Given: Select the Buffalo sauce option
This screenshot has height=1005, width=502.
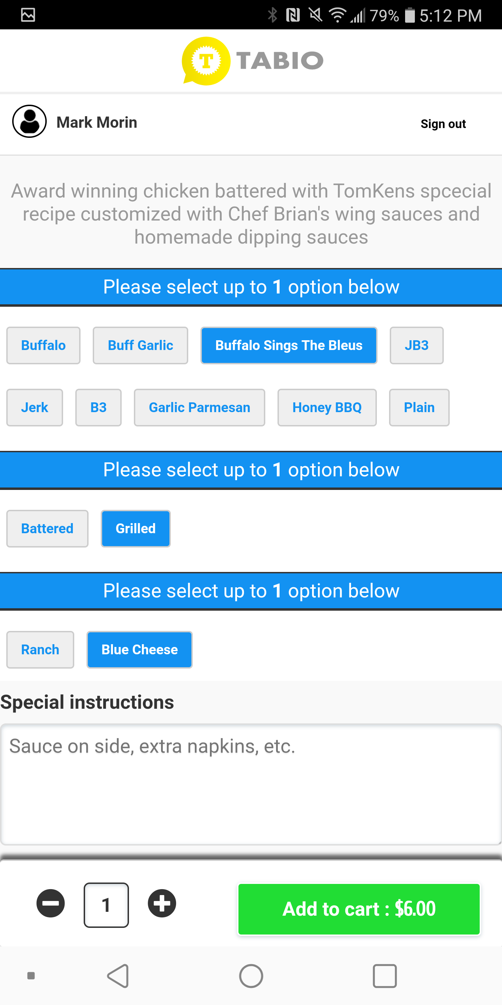Looking at the screenshot, I should pyautogui.click(x=43, y=345).
